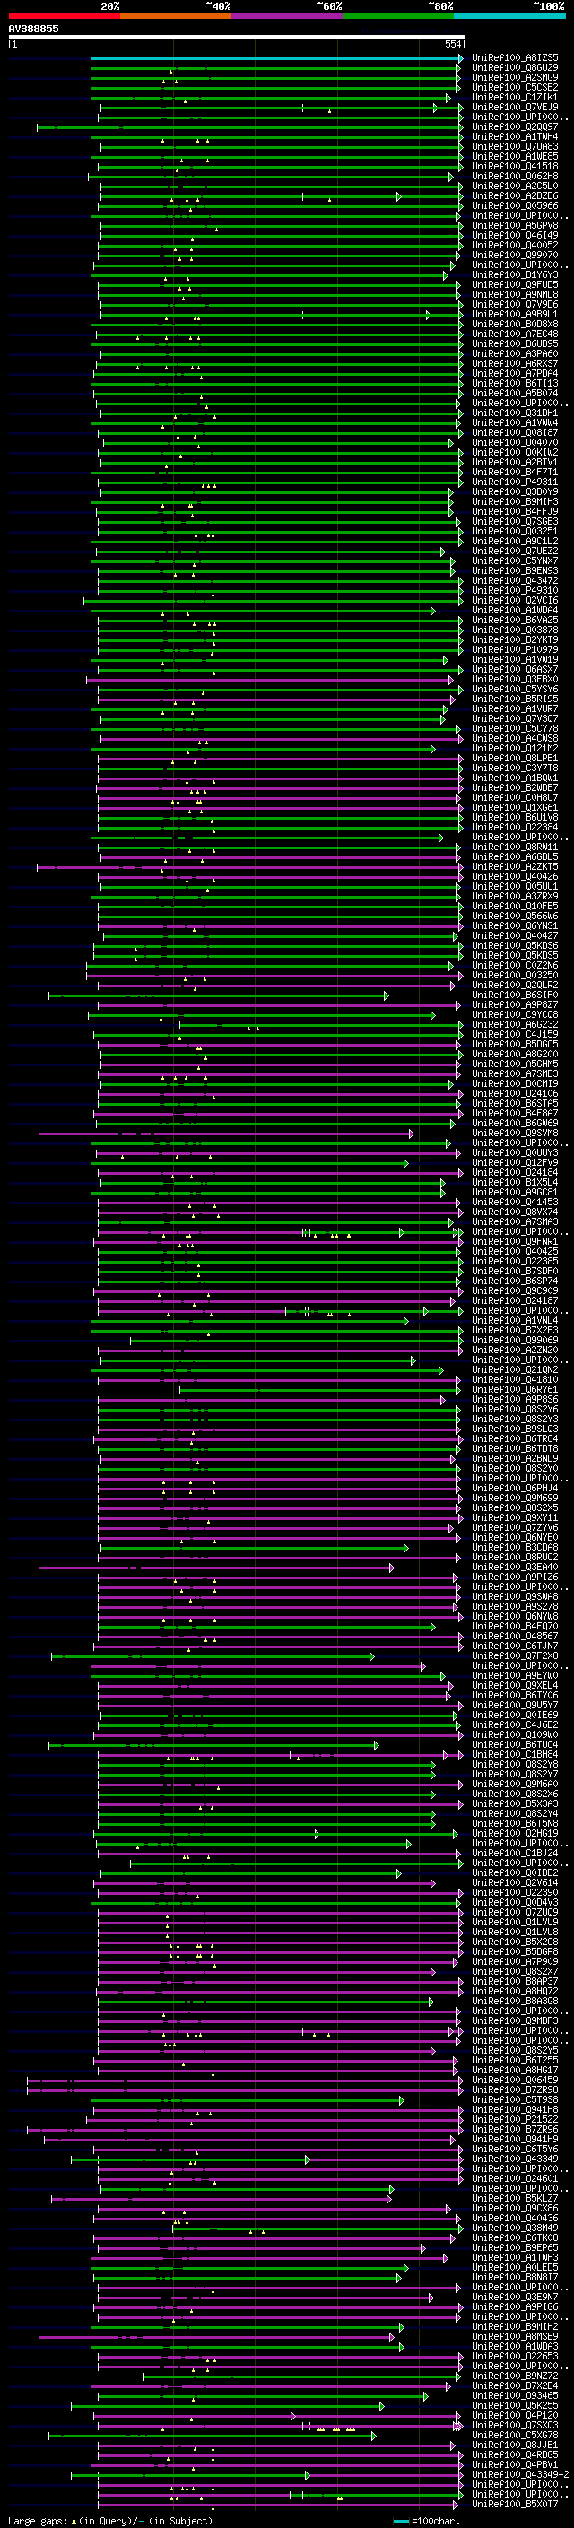
Task: Select label UniRef100_Q05966
Action: point(515,206)
